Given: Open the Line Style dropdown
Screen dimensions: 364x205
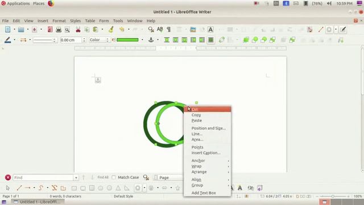Looking at the screenshot, I should pyautogui.click(x=45, y=40).
